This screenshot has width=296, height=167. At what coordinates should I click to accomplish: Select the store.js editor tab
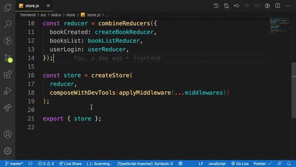[x=35, y=6]
